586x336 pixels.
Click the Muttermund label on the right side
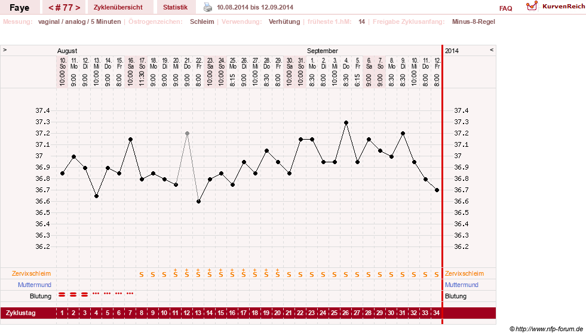click(x=462, y=285)
